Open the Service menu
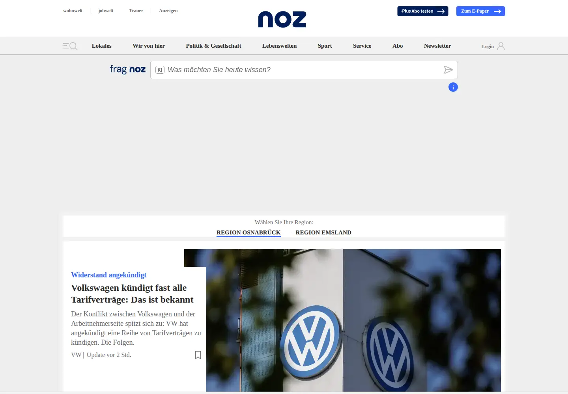The height and width of the screenshot is (394, 568). (362, 46)
